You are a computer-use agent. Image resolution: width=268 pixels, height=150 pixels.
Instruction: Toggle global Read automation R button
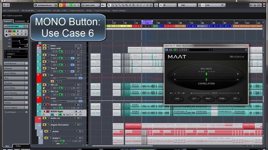point(71,5)
